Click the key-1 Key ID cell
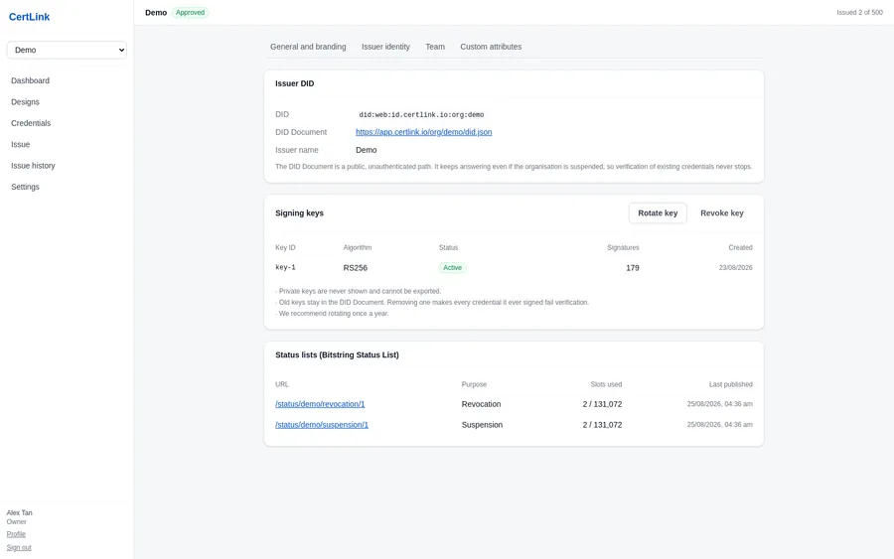The width and height of the screenshot is (894, 559). [x=285, y=267]
